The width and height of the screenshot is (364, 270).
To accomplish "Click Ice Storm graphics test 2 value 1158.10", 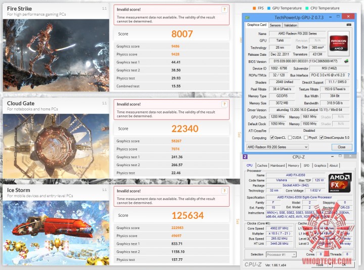I will [178, 252].
